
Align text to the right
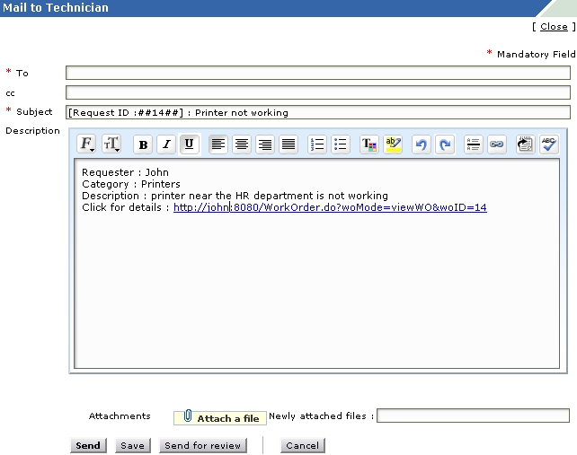point(265,144)
